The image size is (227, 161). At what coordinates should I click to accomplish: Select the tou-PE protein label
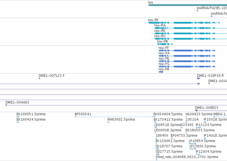[164, 59]
